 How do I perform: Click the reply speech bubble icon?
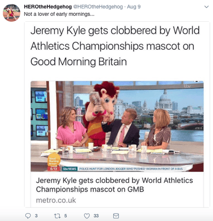tap(28, 216)
